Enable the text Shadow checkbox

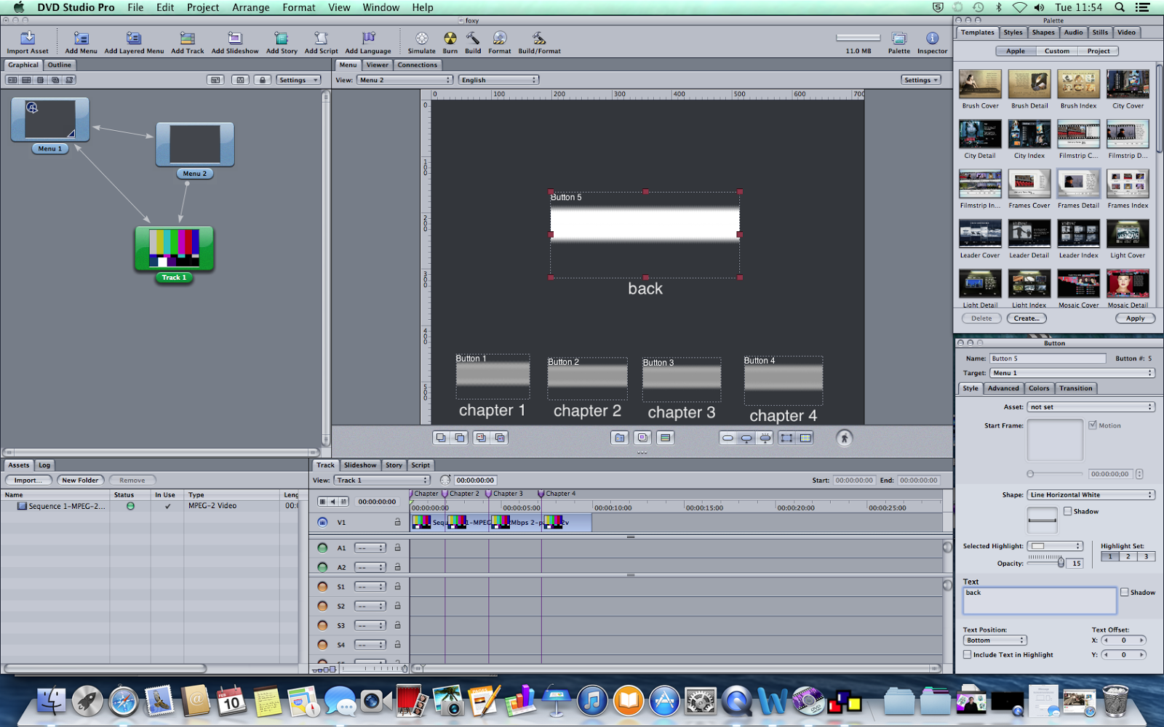pos(1124,593)
